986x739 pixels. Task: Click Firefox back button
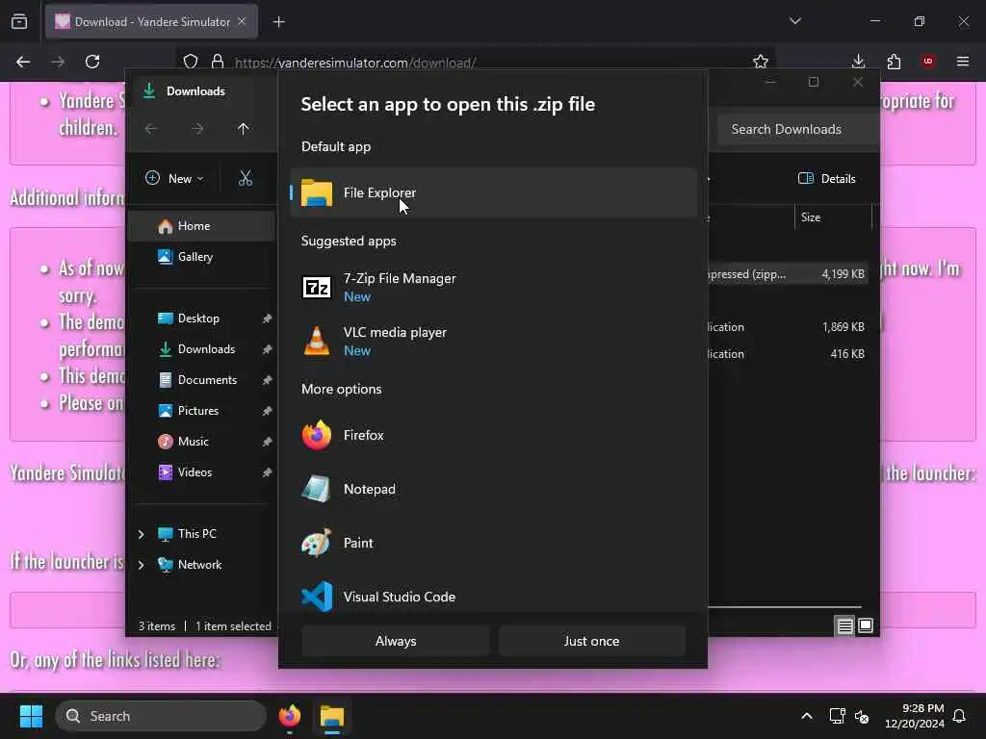coord(23,62)
